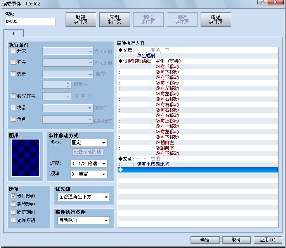Click the help question mark button
286x248 pixels.
point(262,2)
